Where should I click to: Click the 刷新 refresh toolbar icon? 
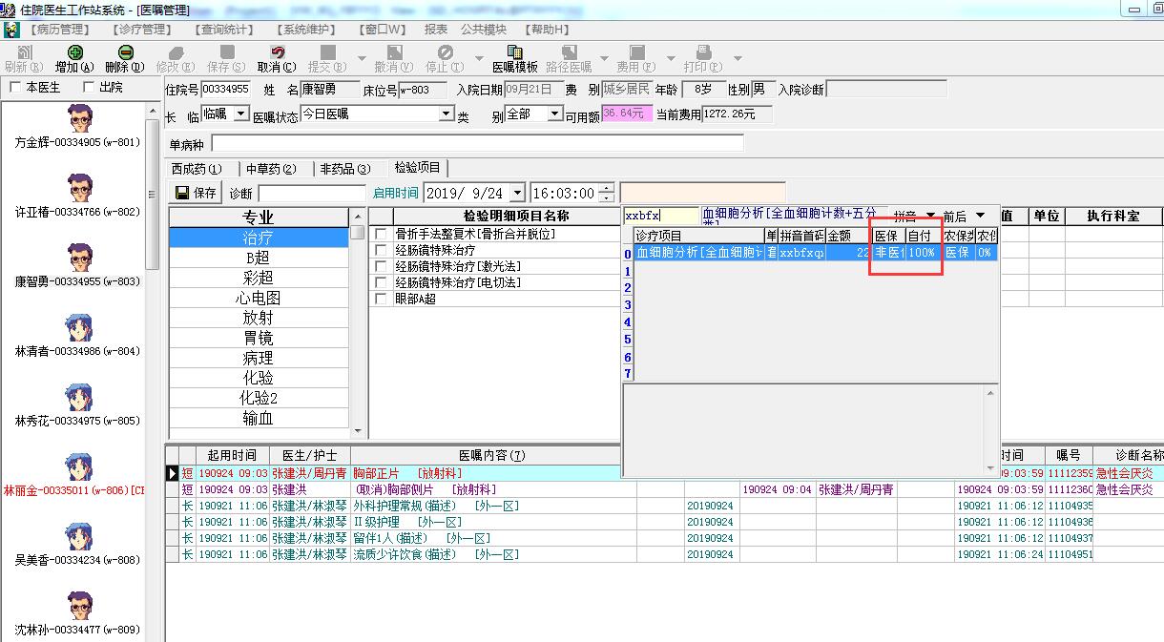coord(24,52)
